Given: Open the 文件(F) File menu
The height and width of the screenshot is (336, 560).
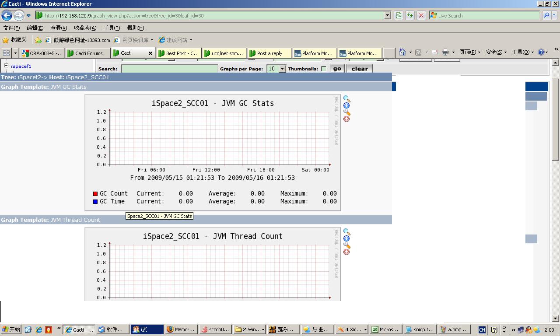Looking at the screenshot, I should [x=11, y=28].
